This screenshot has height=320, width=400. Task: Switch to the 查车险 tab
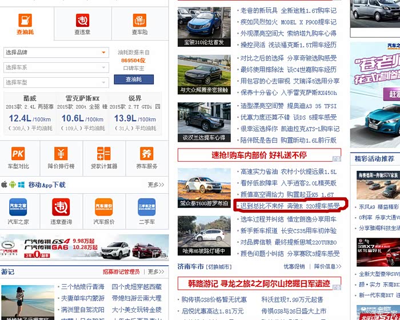[139, 25]
